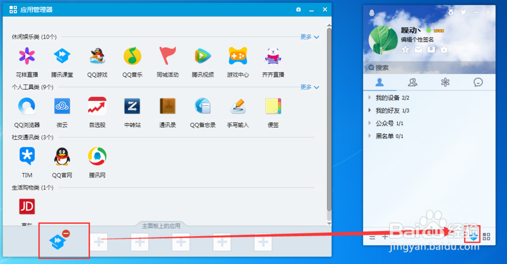Click the QQ search field
Viewport: 507px width, 264px height.
tap(429, 67)
